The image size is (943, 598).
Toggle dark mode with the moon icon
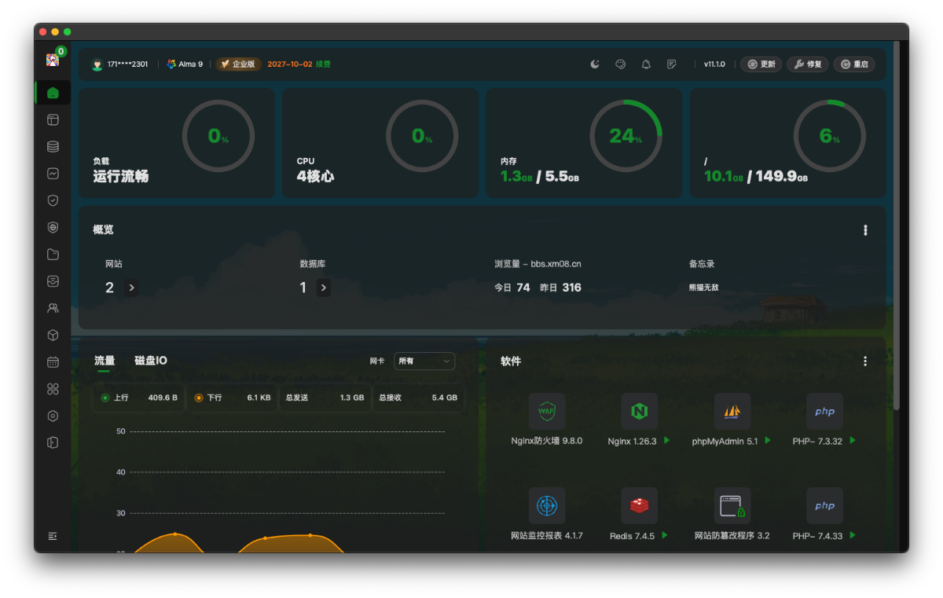tap(595, 64)
